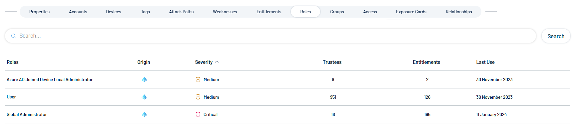The height and width of the screenshot is (132, 577).
Task: Sort by Trustees column header
Action: tap(332, 62)
